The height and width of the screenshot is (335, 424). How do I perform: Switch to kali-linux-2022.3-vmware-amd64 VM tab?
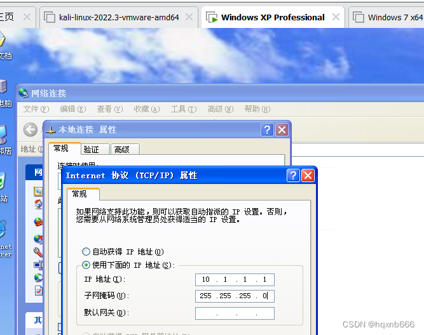[x=119, y=18]
